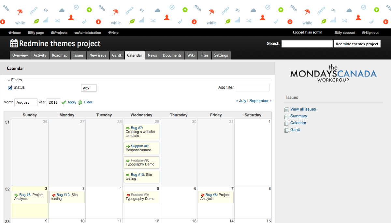Screen dimensions: 391x223
Task: Open Bug #7 on Wednesday 29
Action: pyautogui.click(x=137, y=128)
